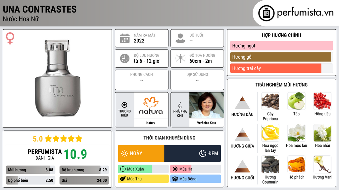
Task: Click the moon icon in Đêm bar
Action: 203,153
